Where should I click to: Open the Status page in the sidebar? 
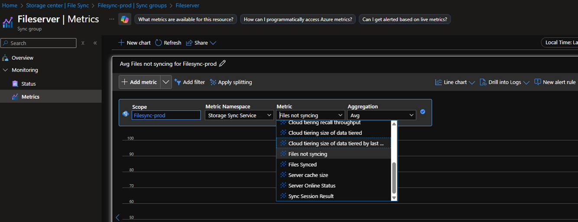(29, 84)
